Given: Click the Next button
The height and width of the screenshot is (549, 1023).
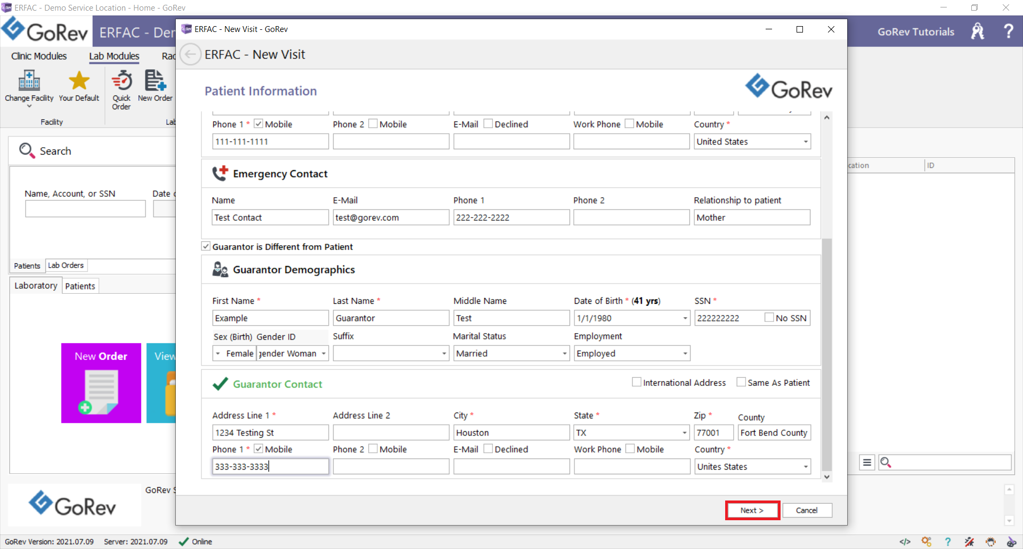Looking at the screenshot, I should pyautogui.click(x=752, y=510).
